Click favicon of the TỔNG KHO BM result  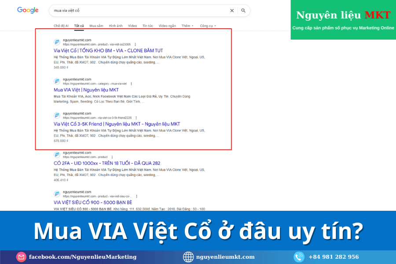pyautogui.click(x=57, y=42)
